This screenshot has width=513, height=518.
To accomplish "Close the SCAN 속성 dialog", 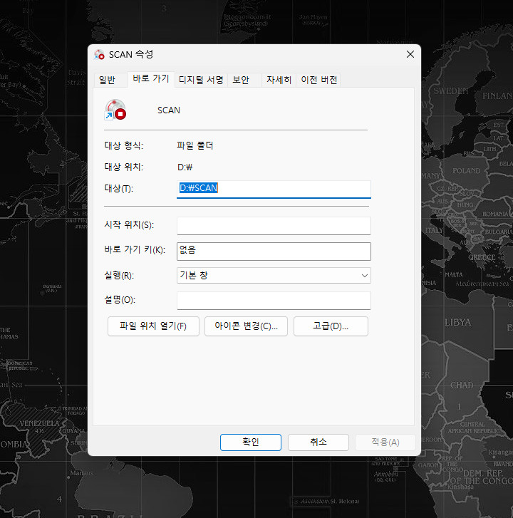I will (x=410, y=55).
